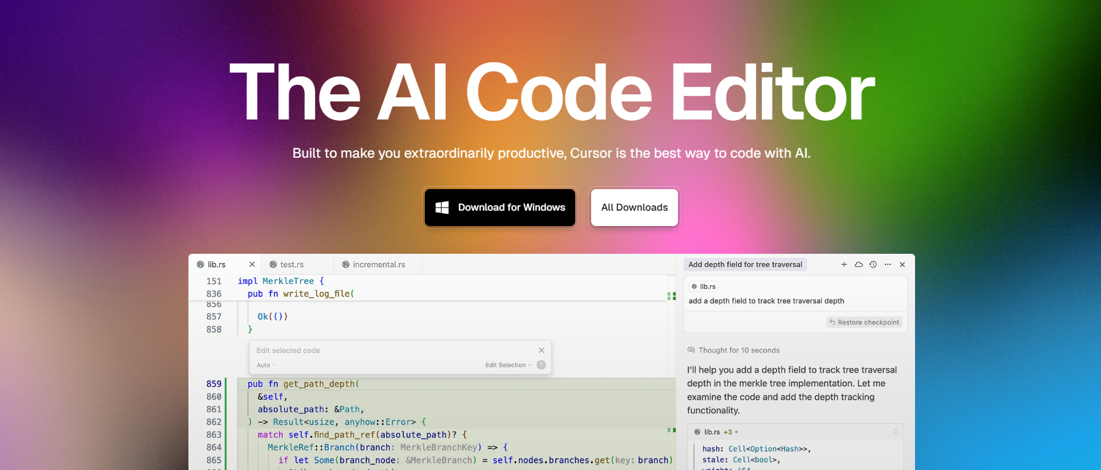
Task: Click line number 857 in the gutter
Action: (214, 317)
